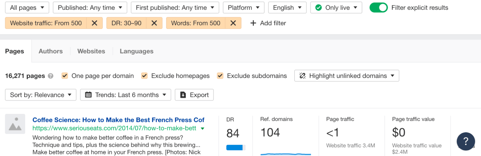Viewport: 481px width, 156px height.
Task: Expand the seriouseats URL dropdown arrow
Action: pos(203,129)
